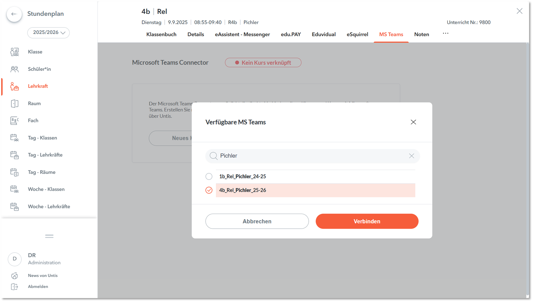Toggle the 4b_Rel_Pichler_25-26 radio button
The width and height of the screenshot is (533, 302).
pyautogui.click(x=209, y=190)
